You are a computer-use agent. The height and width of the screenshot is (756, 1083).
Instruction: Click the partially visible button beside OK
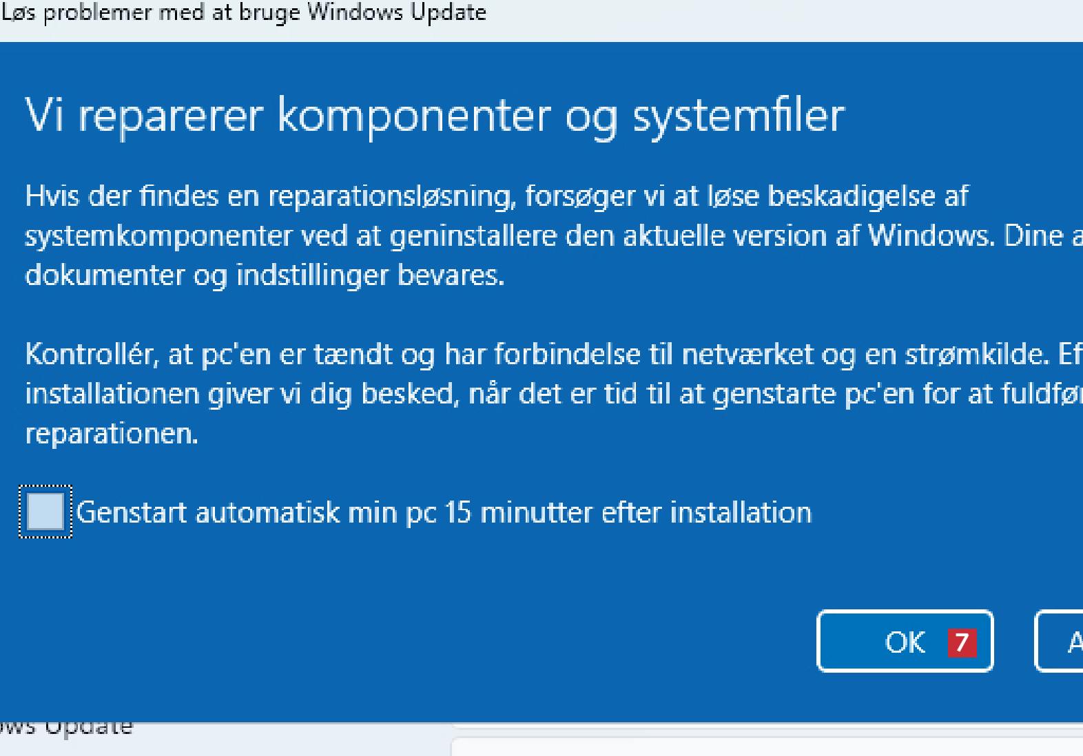pyautogui.click(x=1061, y=642)
